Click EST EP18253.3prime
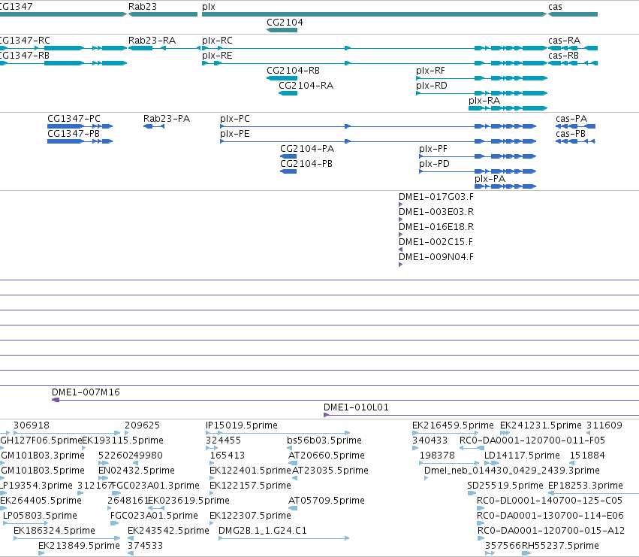Viewport: 639px width, 557px height. tap(586, 486)
